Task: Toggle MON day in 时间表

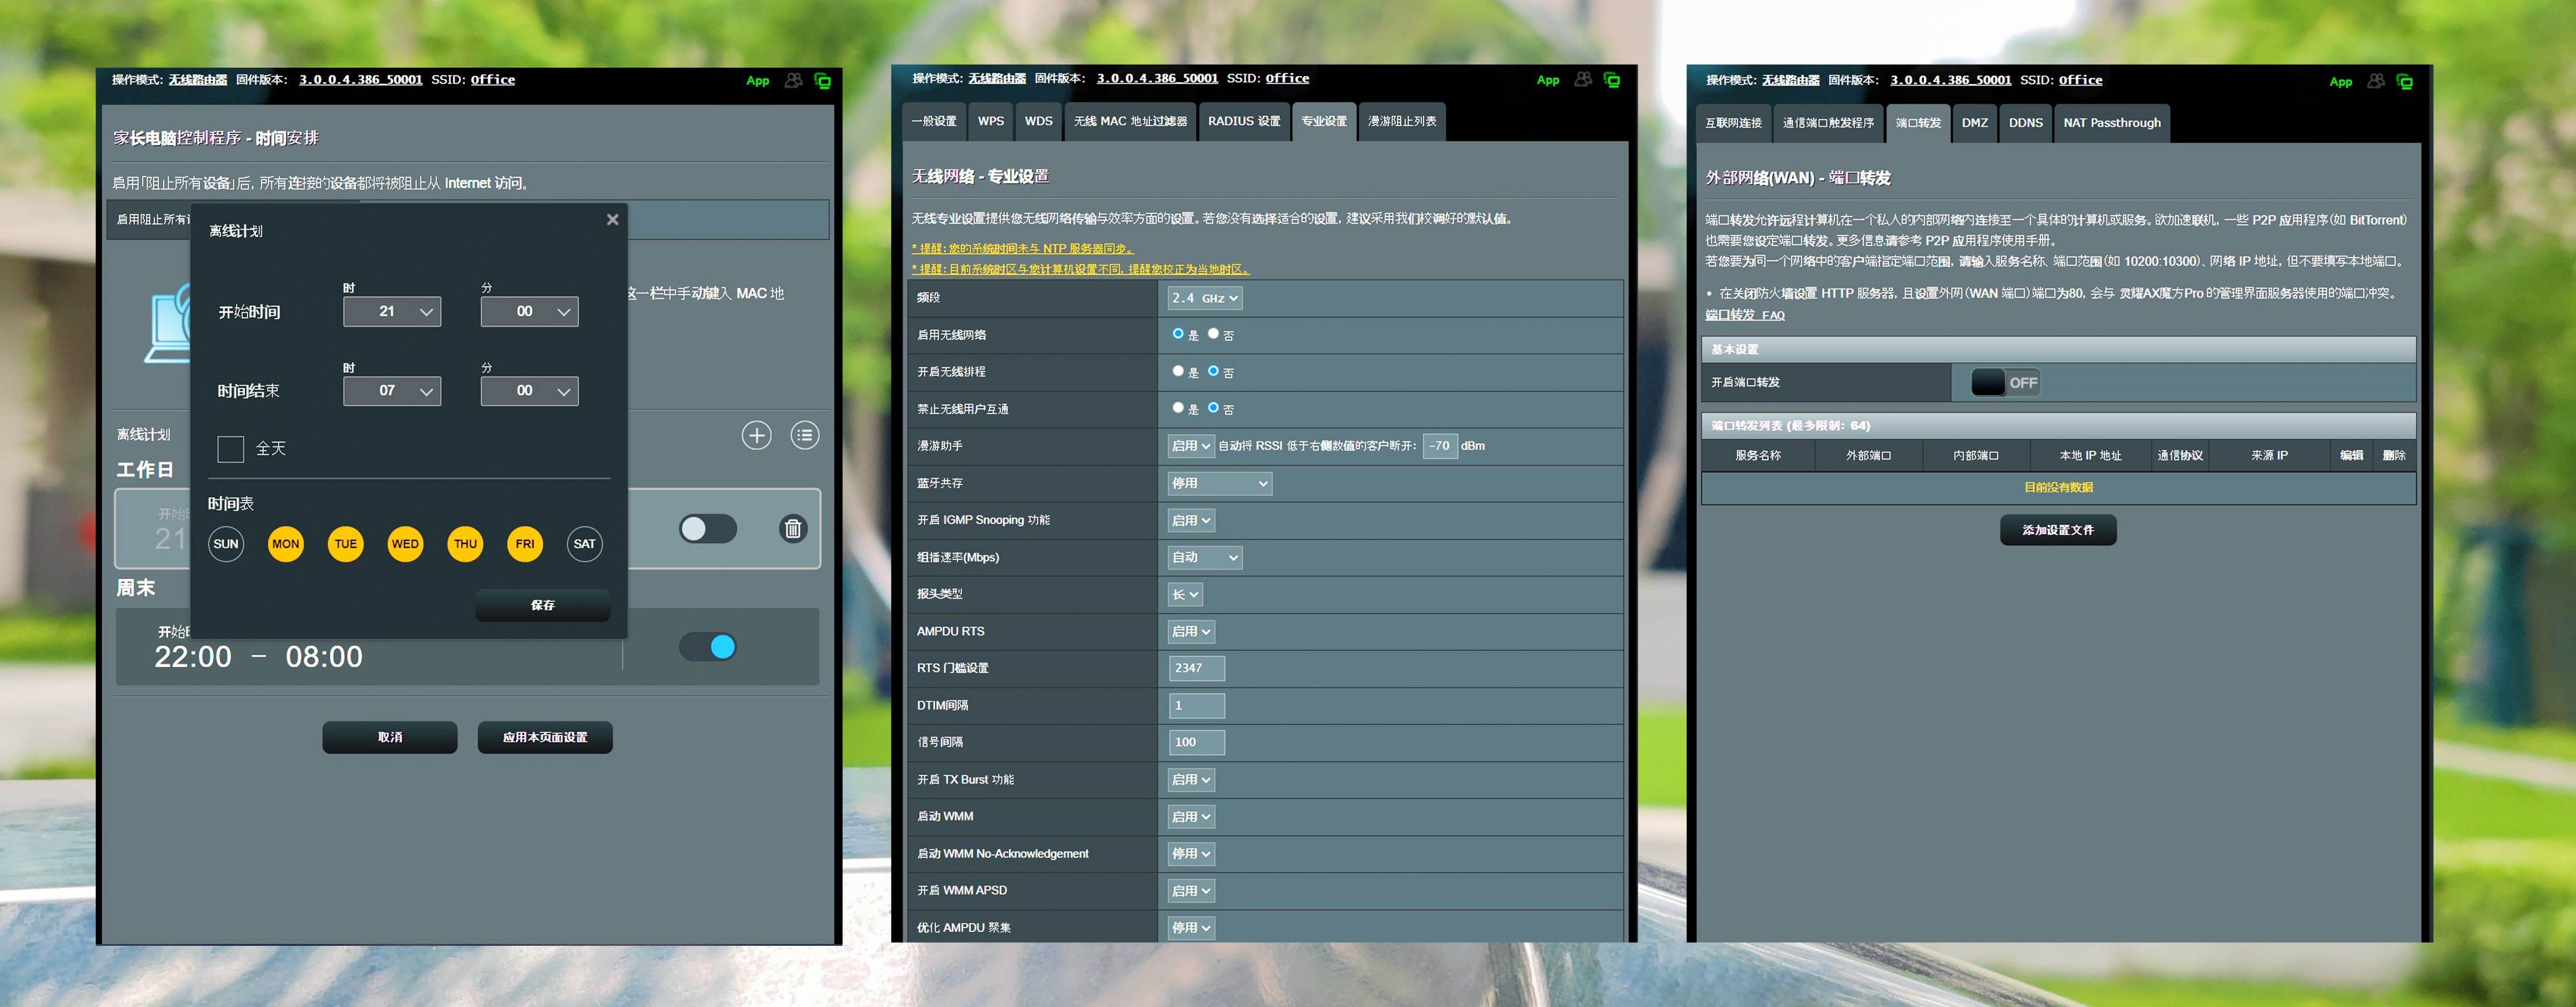Action: [x=286, y=544]
